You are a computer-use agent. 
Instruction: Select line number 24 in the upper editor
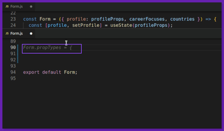pyautogui.click(x=13, y=25)
